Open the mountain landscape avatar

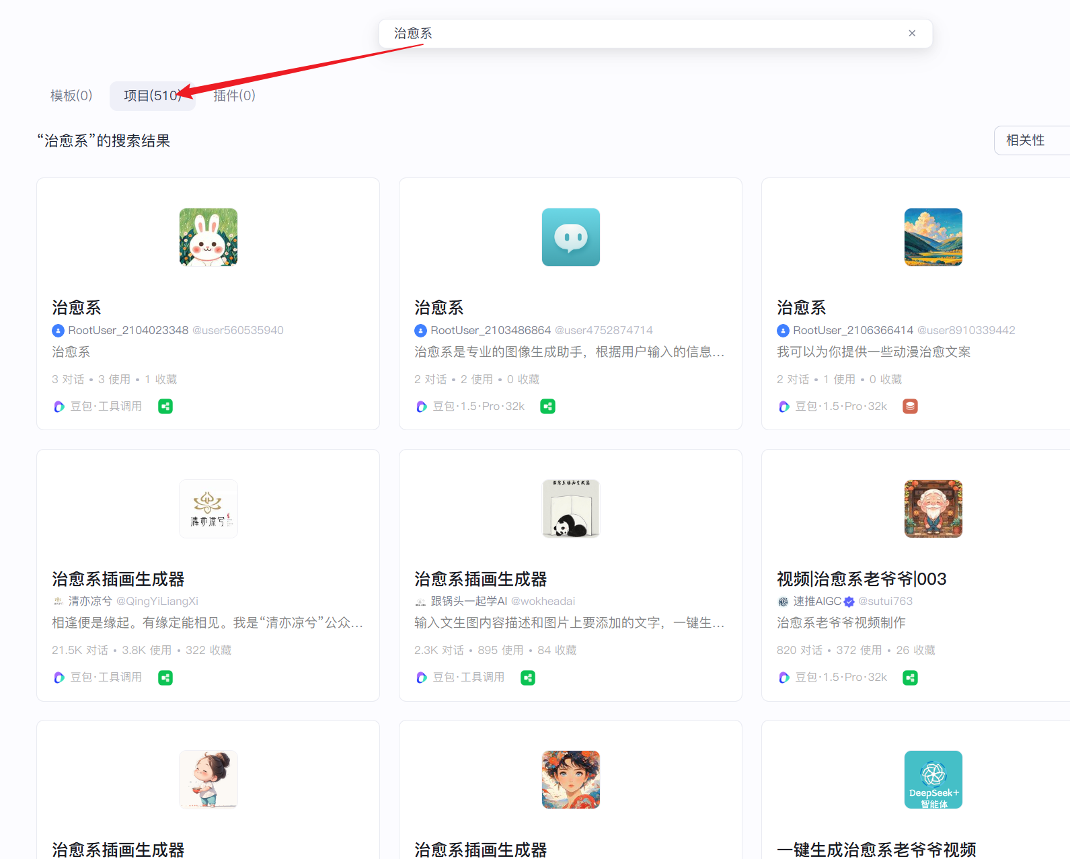click(933, 237)
